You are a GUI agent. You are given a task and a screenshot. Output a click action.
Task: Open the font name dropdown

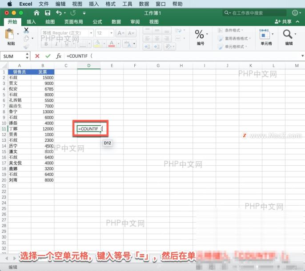(x=91, y=33)
